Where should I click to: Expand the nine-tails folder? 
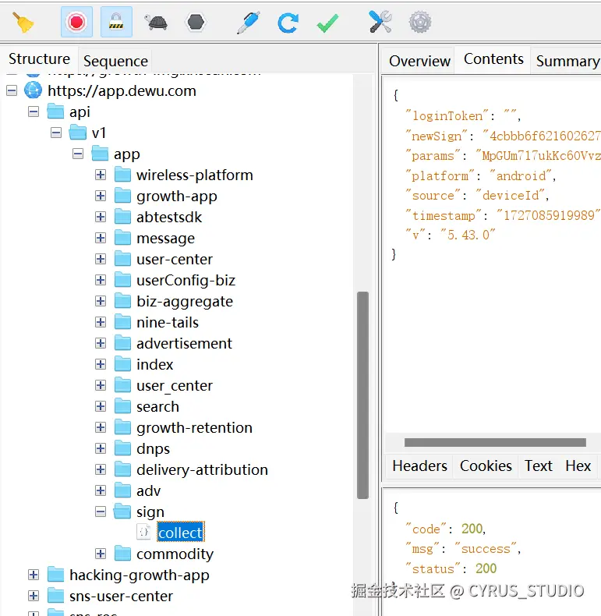pos(101,322)
